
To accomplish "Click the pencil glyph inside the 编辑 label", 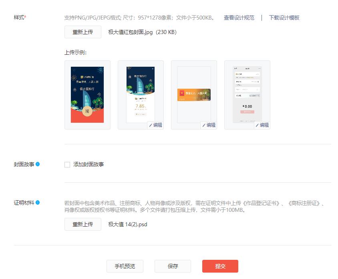I will pos(150,125).
